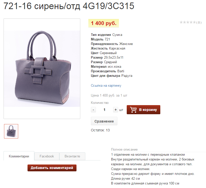This screenshot has width=206, height=188.
Task: Click the first rating star
Action: coord(181,22)
